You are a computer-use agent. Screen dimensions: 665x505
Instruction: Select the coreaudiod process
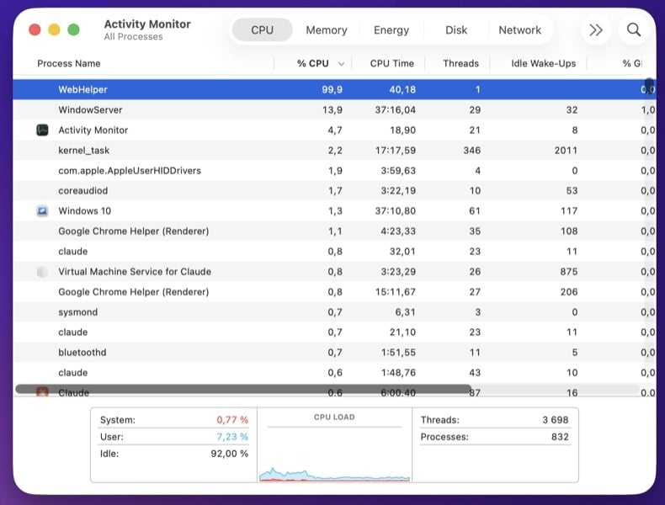(x=82, y=191)
